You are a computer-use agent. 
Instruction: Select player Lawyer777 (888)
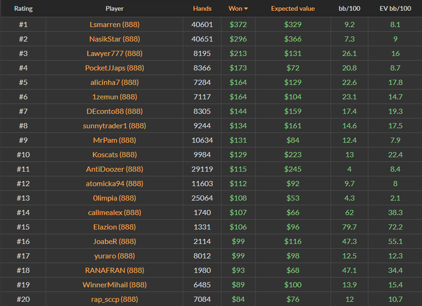(115, 54)
